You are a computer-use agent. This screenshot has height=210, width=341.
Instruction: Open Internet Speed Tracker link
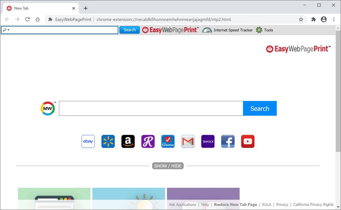(x=233, y=30)
